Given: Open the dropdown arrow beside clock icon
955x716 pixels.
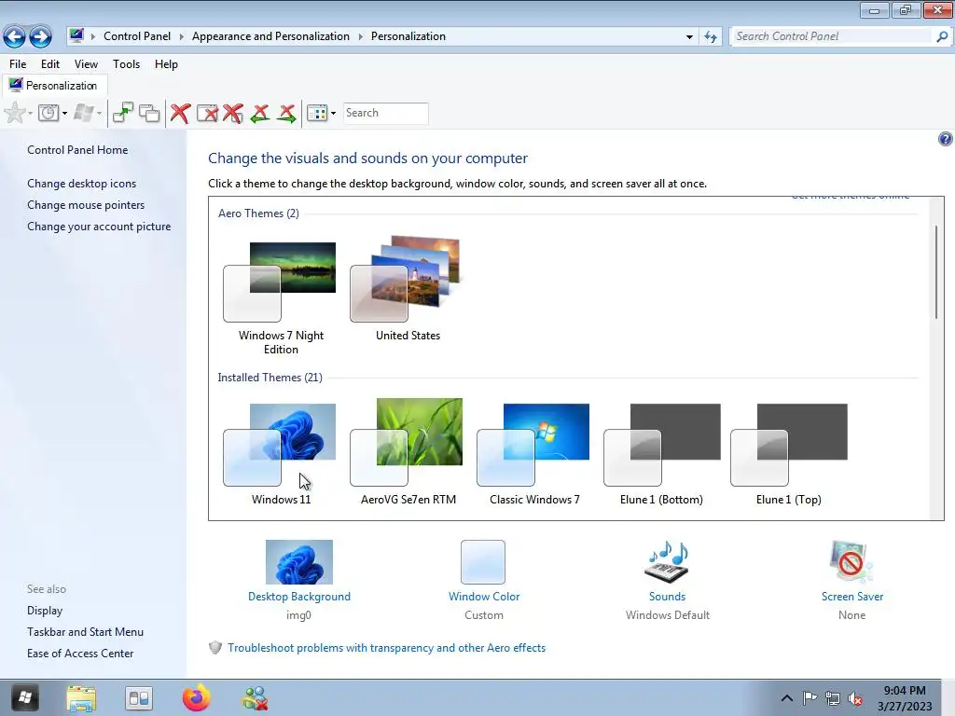Looking at the screenshot, I should [x=64, y=113].
